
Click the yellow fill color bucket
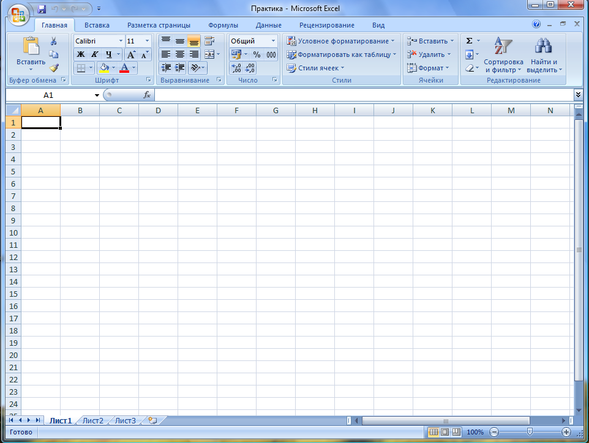[104, 68]
